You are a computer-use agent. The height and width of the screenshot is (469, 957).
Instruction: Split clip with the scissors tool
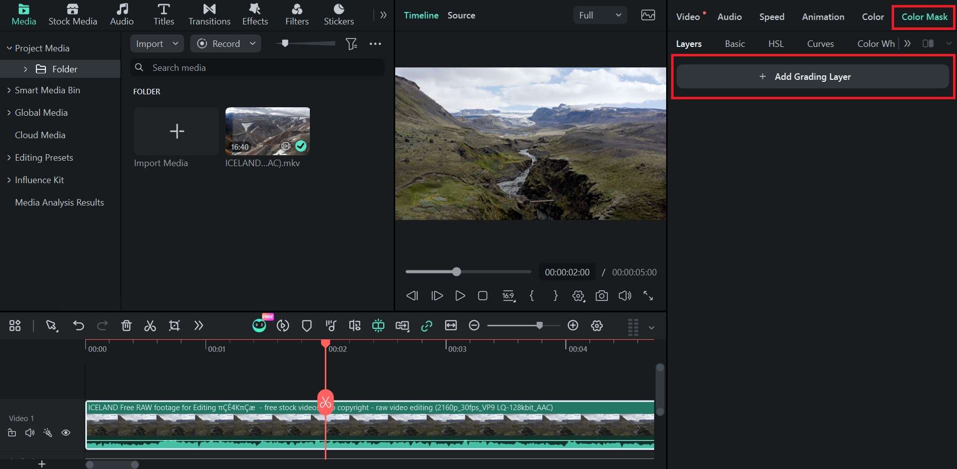[x=150, y=326]
